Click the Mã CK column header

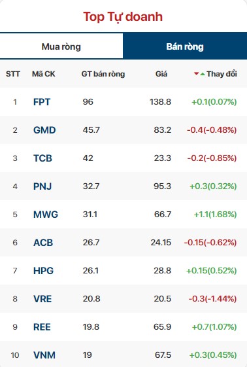tap(44, 74)
